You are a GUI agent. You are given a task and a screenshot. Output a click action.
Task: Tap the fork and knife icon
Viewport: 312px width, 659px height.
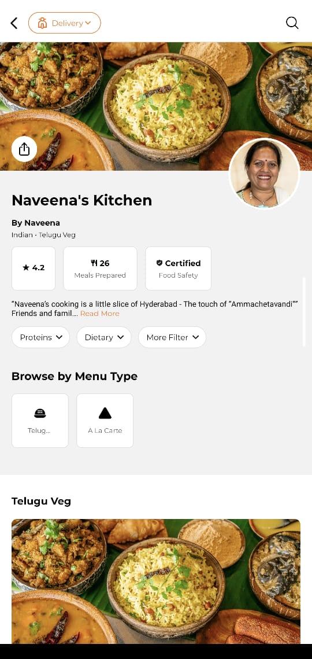[94, 263]
